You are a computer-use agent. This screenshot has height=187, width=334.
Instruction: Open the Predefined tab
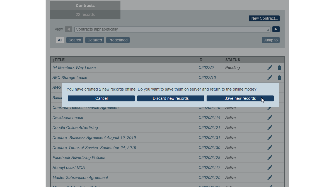click(118, 40)
